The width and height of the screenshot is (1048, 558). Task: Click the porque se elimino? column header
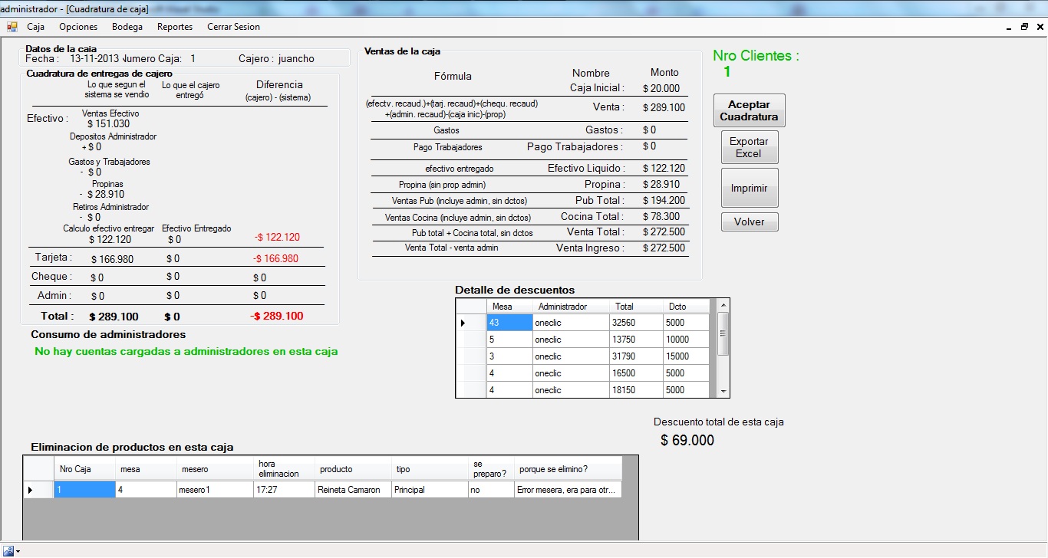point(568,469)
